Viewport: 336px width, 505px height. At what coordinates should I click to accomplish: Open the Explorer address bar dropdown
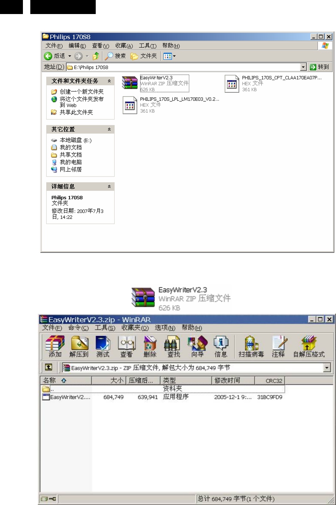pyautogui.click(x=303, y=67)
